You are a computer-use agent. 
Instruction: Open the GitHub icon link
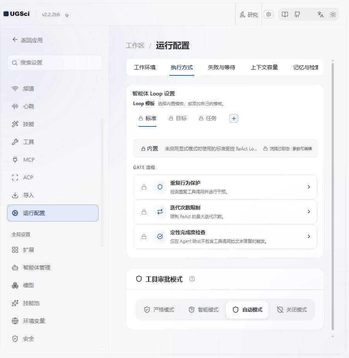pos(297,15)
